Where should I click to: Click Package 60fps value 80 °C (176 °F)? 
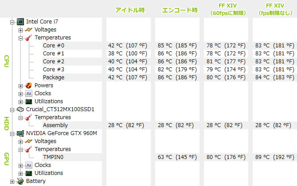(x=226, y=77)
